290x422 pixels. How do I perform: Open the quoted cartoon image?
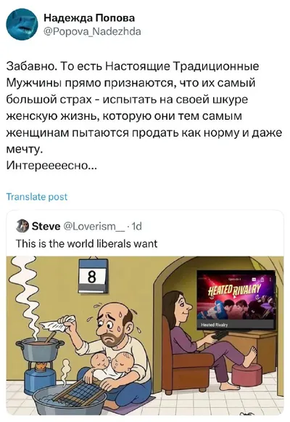click(145, 336)
